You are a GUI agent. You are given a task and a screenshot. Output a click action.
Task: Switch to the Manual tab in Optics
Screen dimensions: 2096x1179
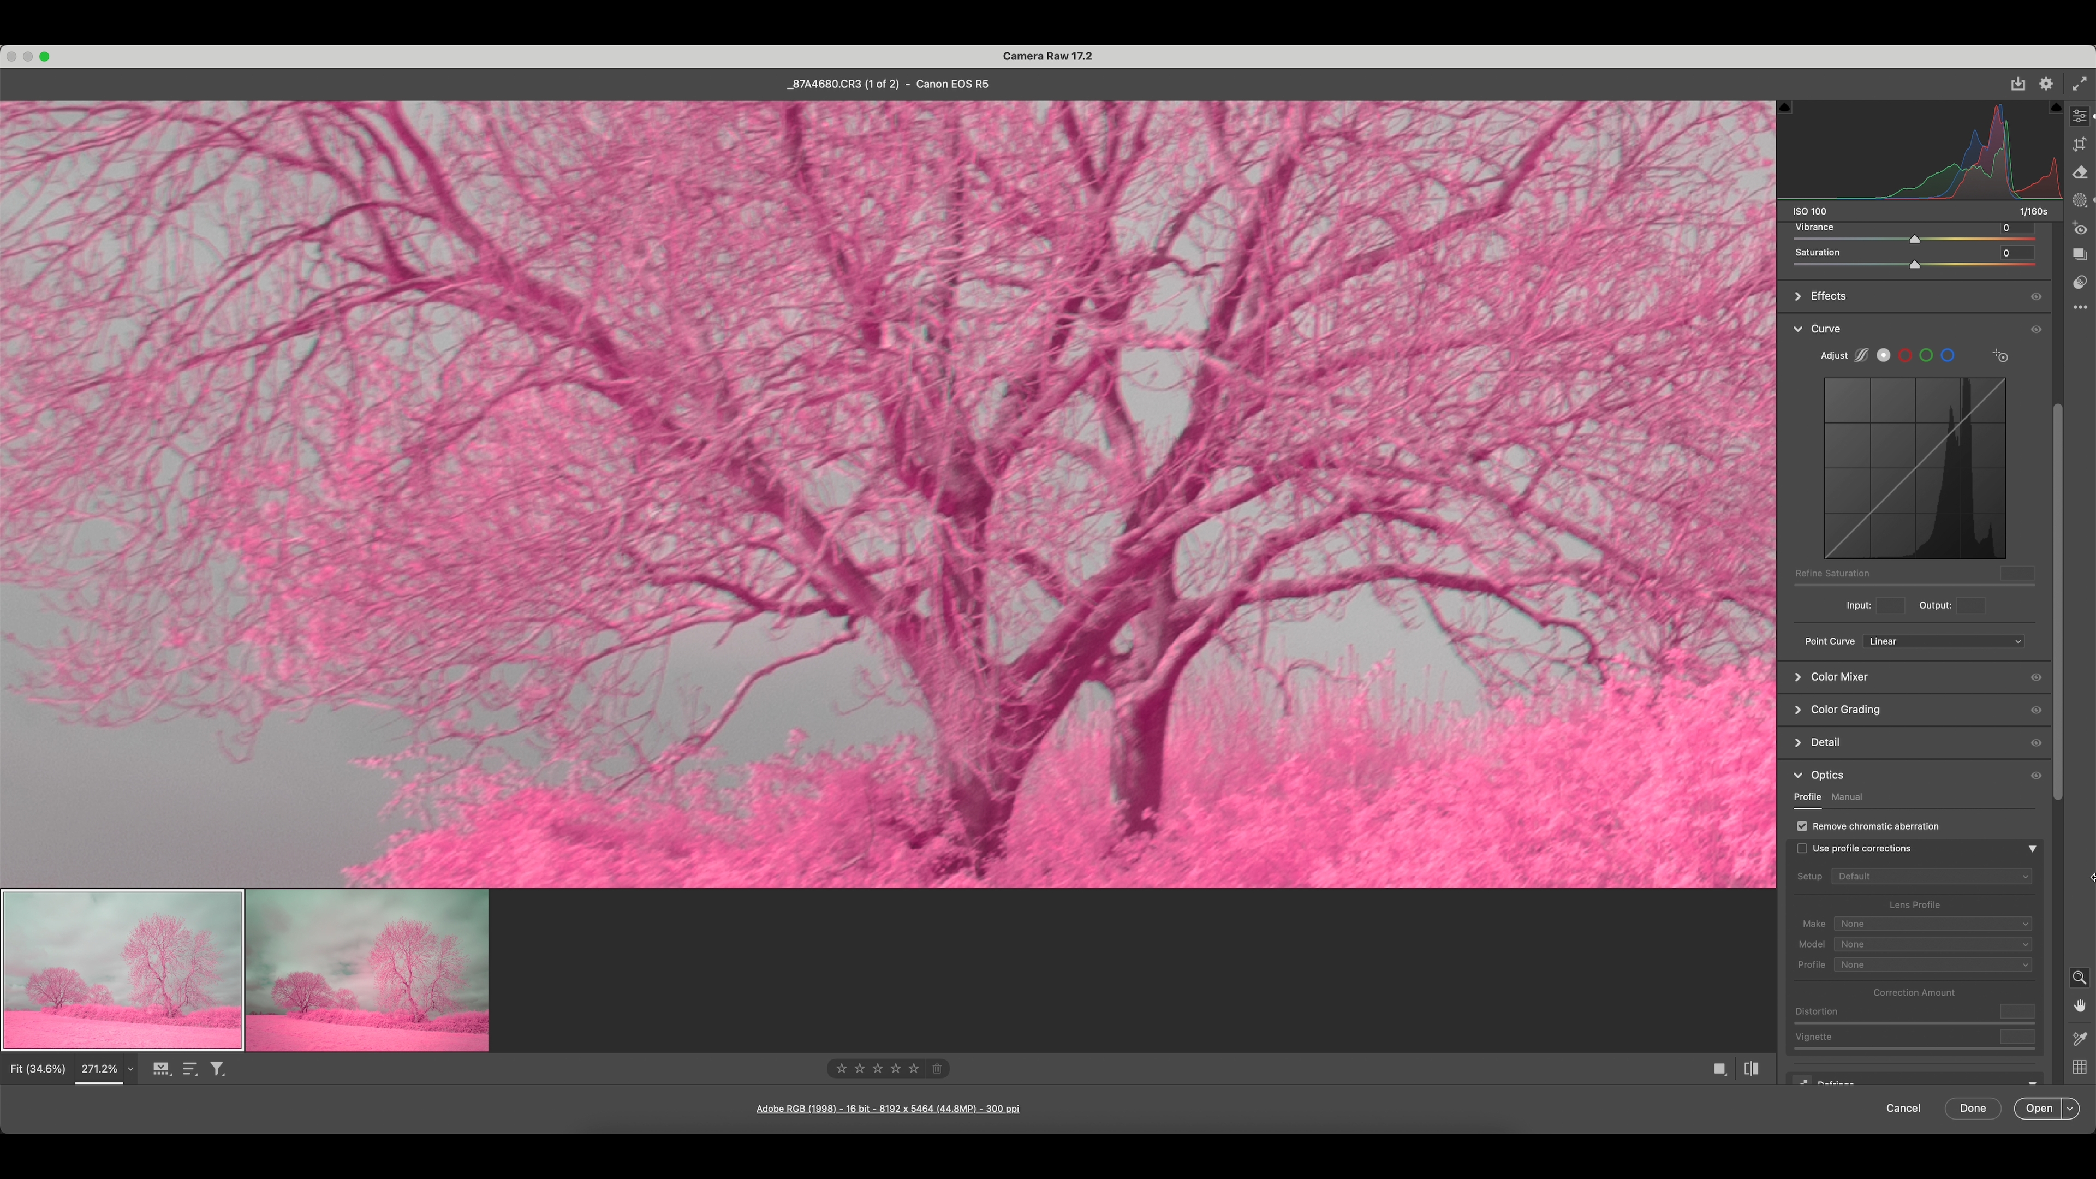pyautogui.click(x=1846, y=797)
